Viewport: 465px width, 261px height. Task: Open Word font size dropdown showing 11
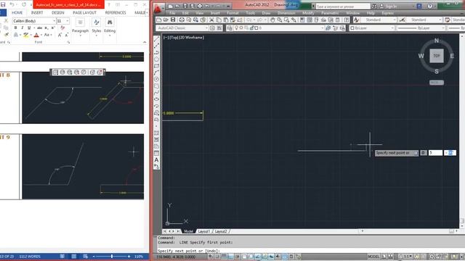coord(68,21)
